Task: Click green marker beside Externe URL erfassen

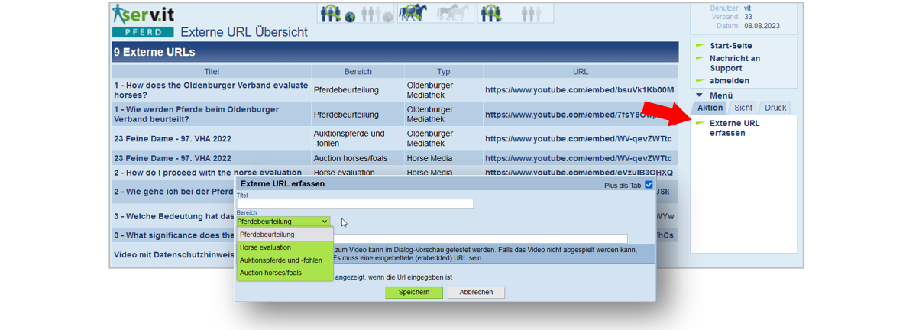Action: [700, 123]
